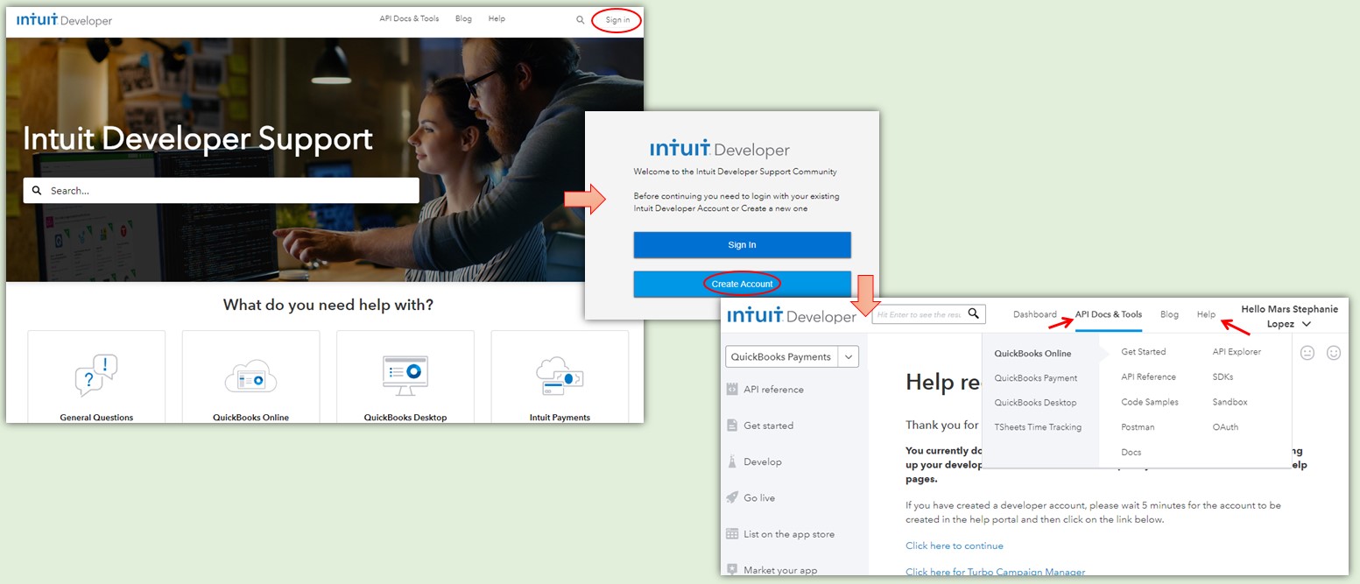Click the blue Sign In button

tap(742, 245)
